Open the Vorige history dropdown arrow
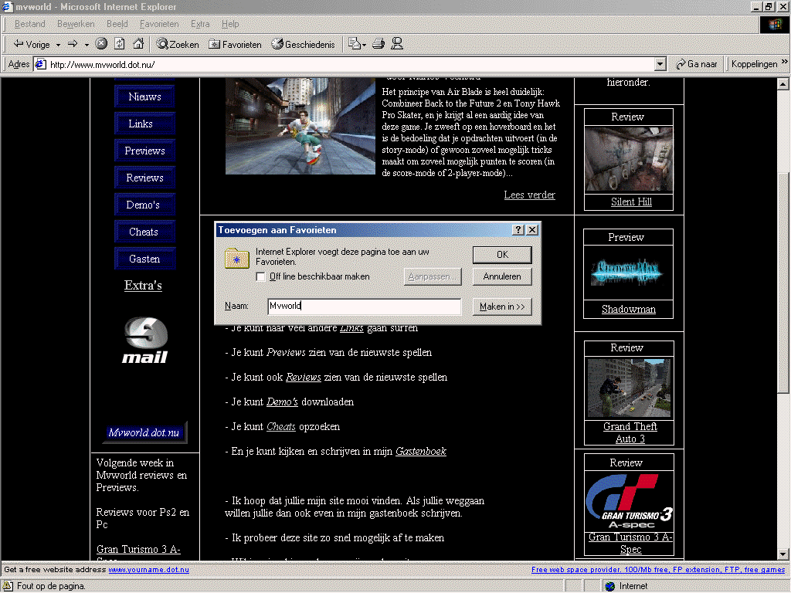 pos(58,45)
